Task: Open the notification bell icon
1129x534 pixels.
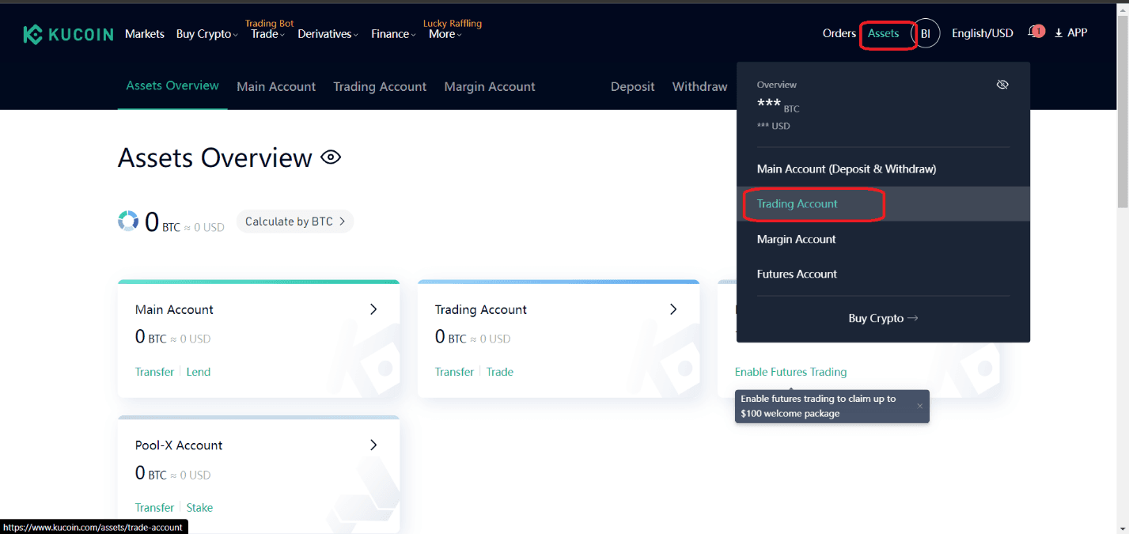Action: click(1034, 32)
